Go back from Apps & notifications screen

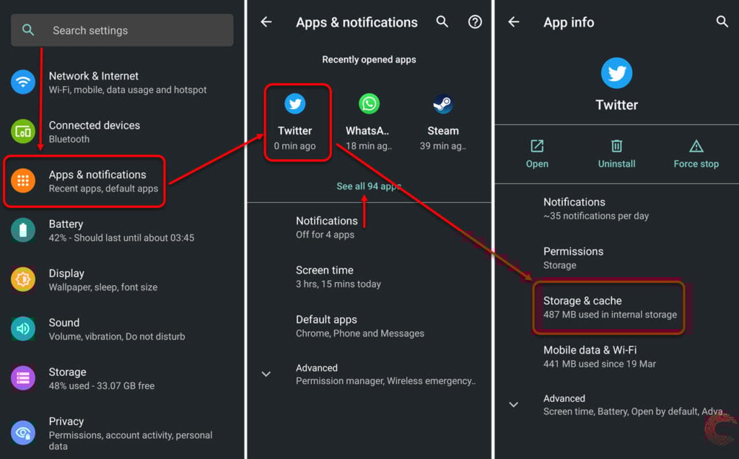point(266,22)
